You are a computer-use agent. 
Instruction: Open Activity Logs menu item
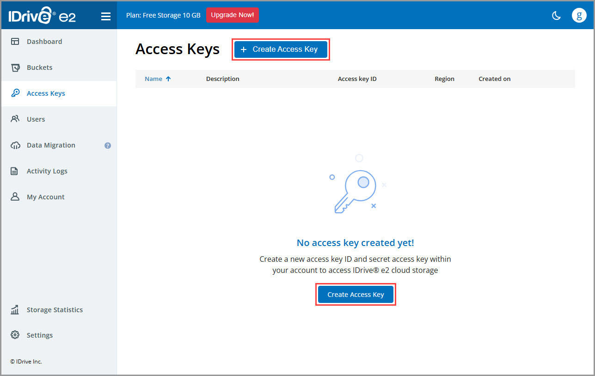click(x=59, y=171)
